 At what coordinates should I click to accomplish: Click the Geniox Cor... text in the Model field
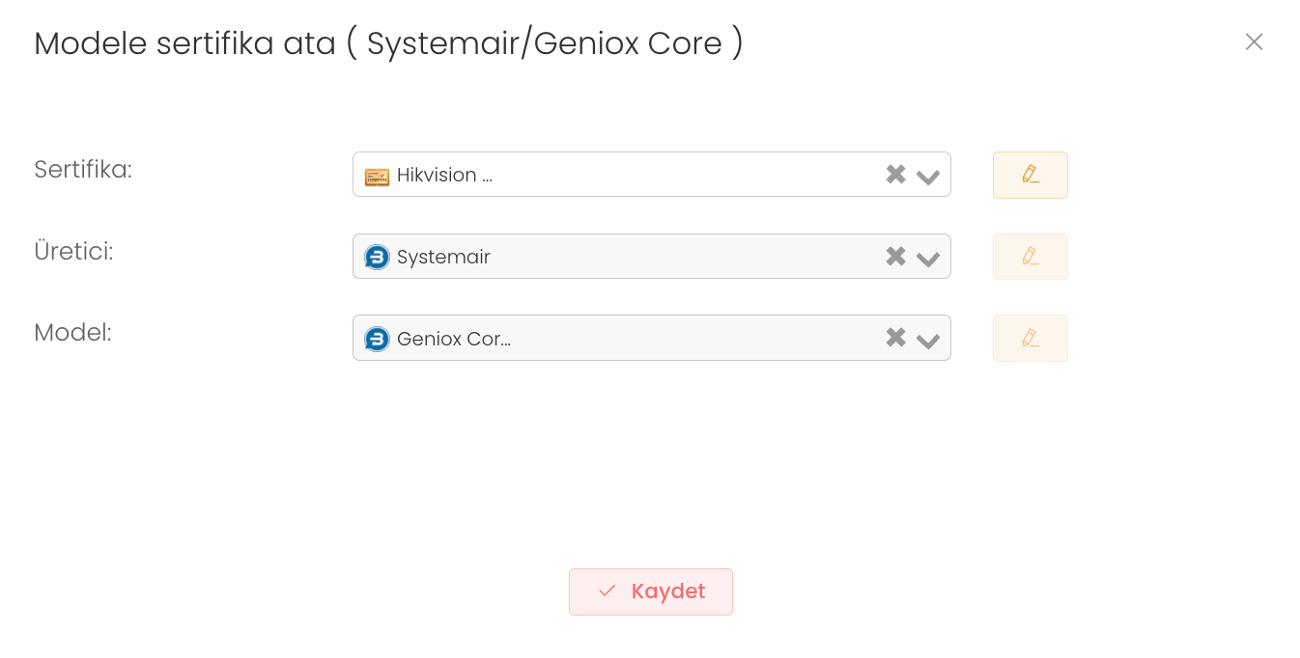[x=453, y=339]
